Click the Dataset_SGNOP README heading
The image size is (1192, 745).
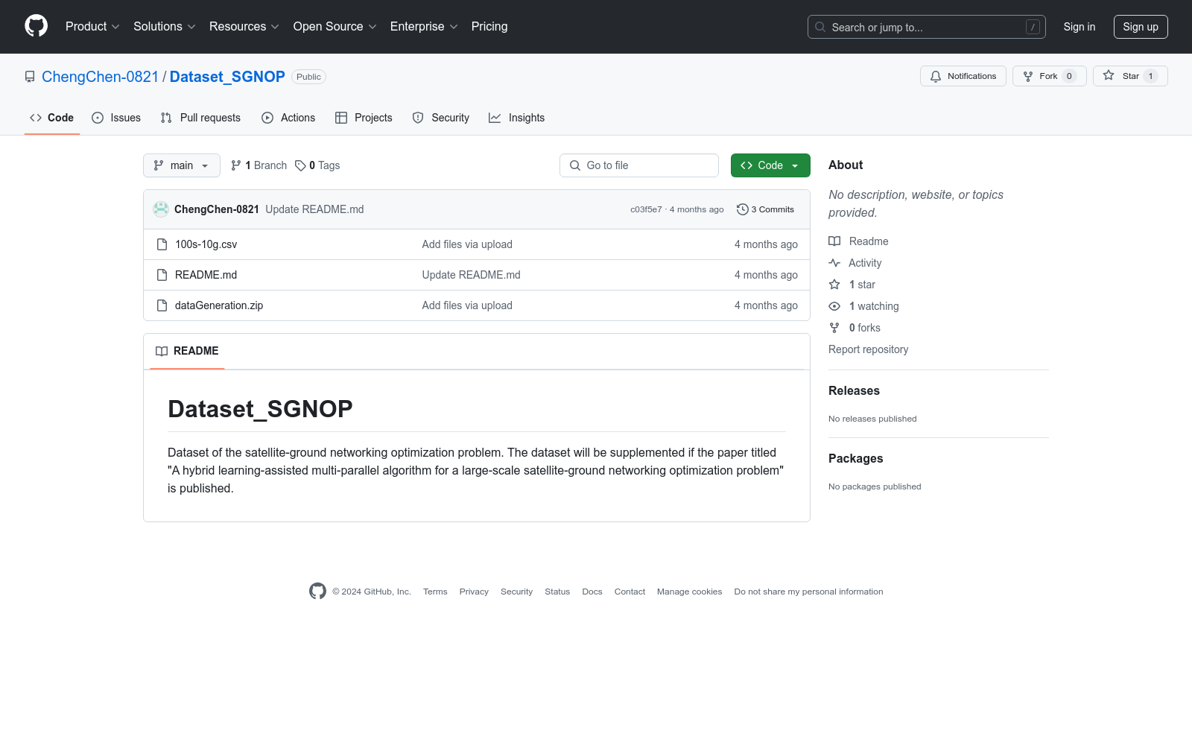pyautogui.click(x=260, y=409)
